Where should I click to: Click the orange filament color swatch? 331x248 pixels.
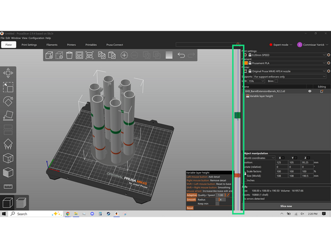click(245, 63)
